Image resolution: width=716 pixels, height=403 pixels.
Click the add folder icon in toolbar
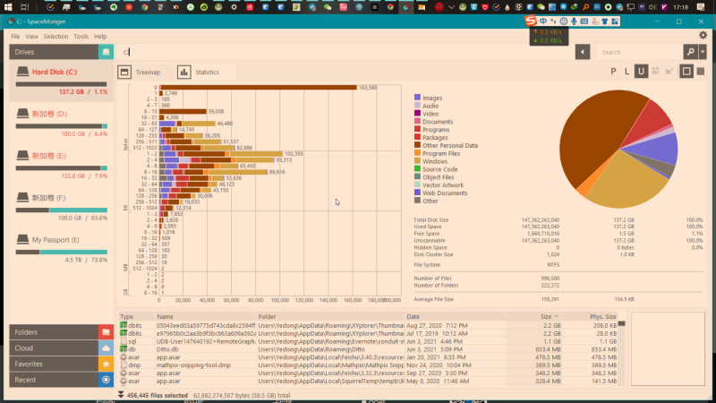pyautogui.click(x=669, y=72)
